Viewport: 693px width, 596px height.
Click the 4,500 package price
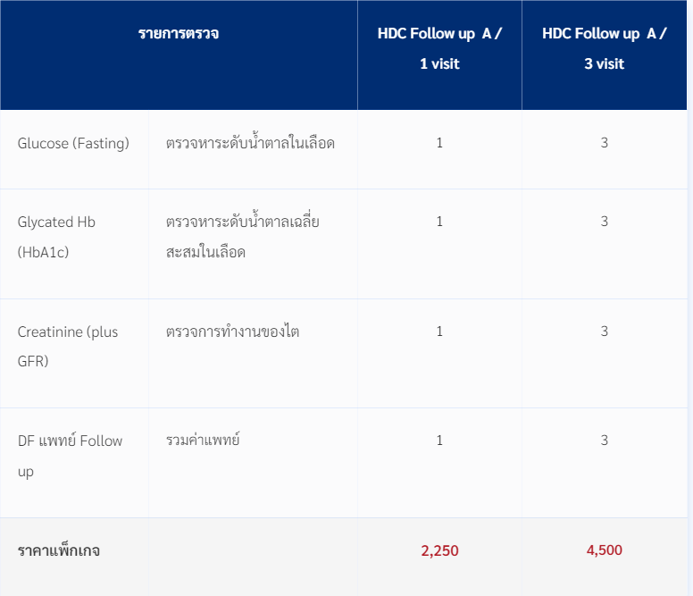tap(605, 550)
